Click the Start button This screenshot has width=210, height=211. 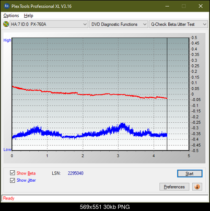pyautogui.click(x=190, y=173)
